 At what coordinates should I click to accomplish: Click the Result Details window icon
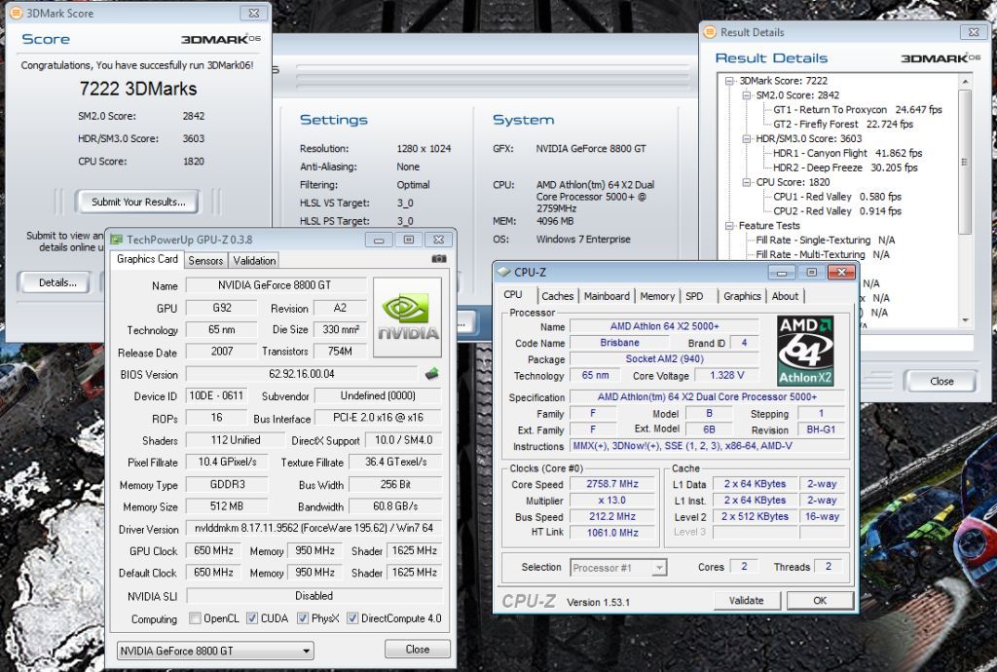coord(711,32)
